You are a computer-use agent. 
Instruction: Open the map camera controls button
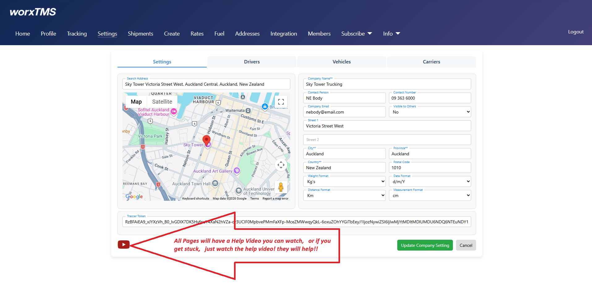click(x=281, y=165)
